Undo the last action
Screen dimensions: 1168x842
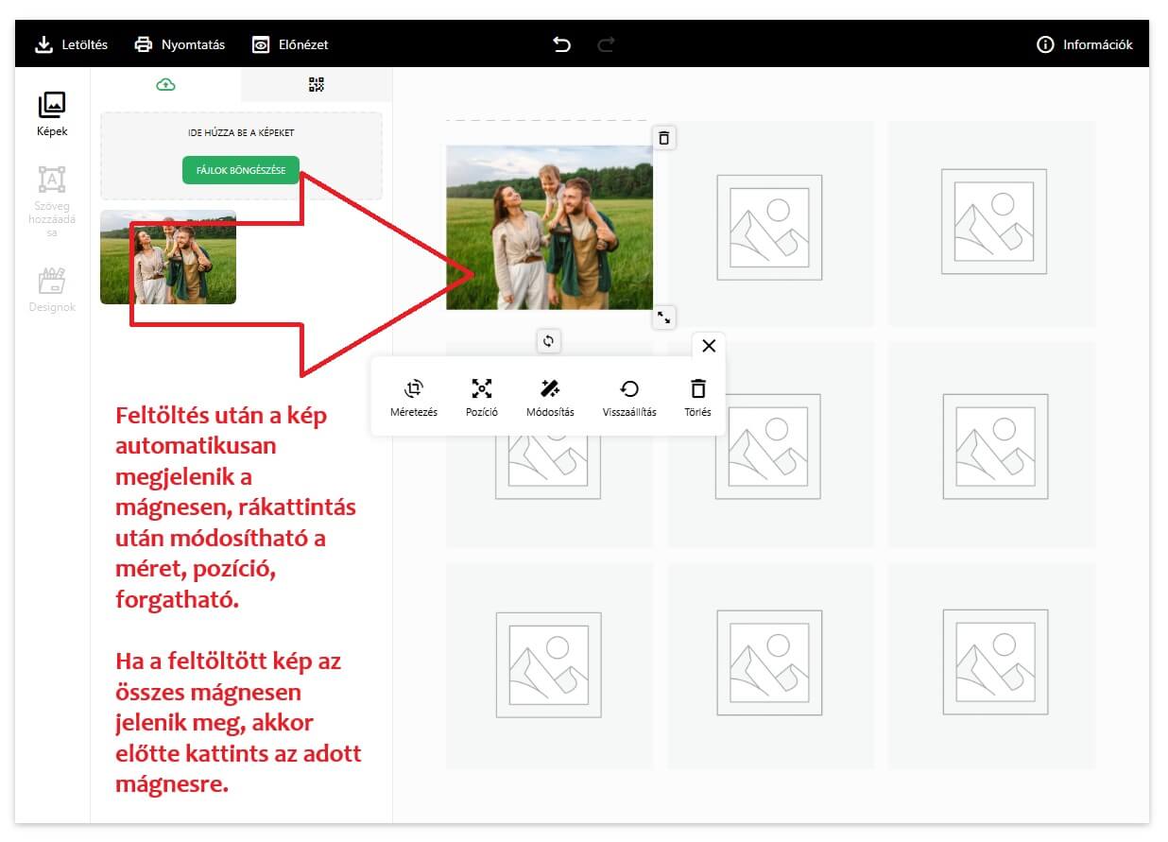tap(562, 44)
